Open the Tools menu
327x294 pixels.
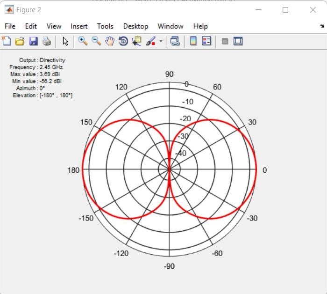[105, 26]
